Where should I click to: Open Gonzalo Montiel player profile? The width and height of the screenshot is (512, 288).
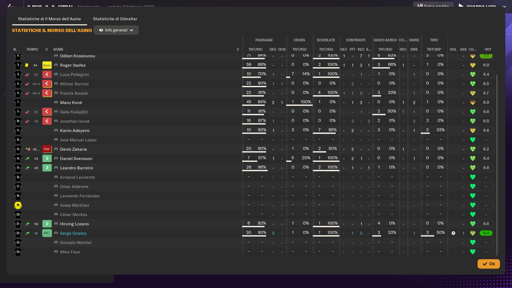[x=75, y=242]
